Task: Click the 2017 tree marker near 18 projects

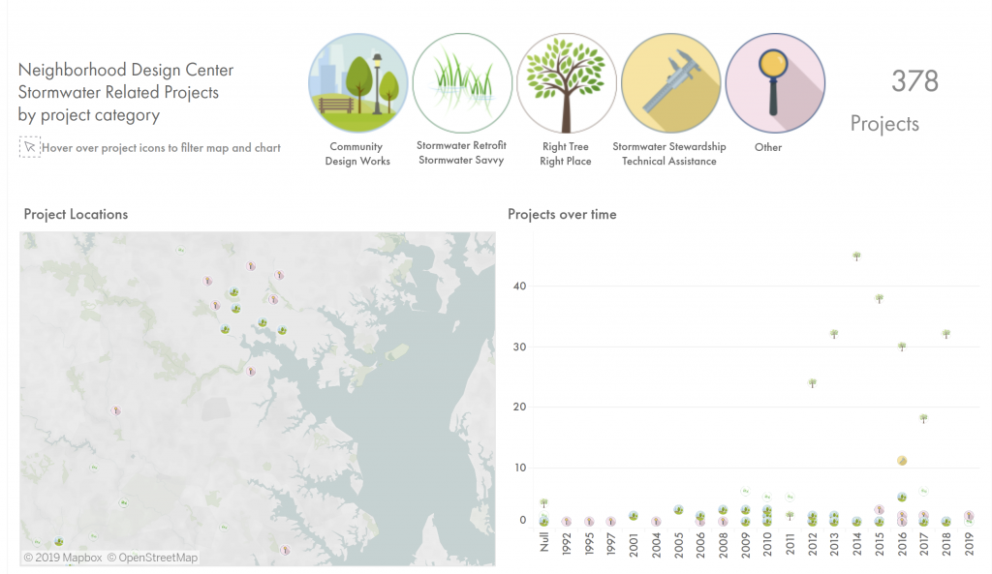Action: (923, 419)
